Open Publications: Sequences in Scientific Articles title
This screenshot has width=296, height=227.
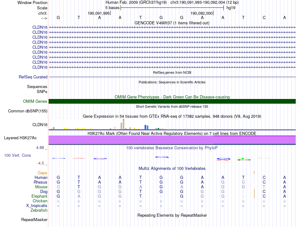point(172,82)
